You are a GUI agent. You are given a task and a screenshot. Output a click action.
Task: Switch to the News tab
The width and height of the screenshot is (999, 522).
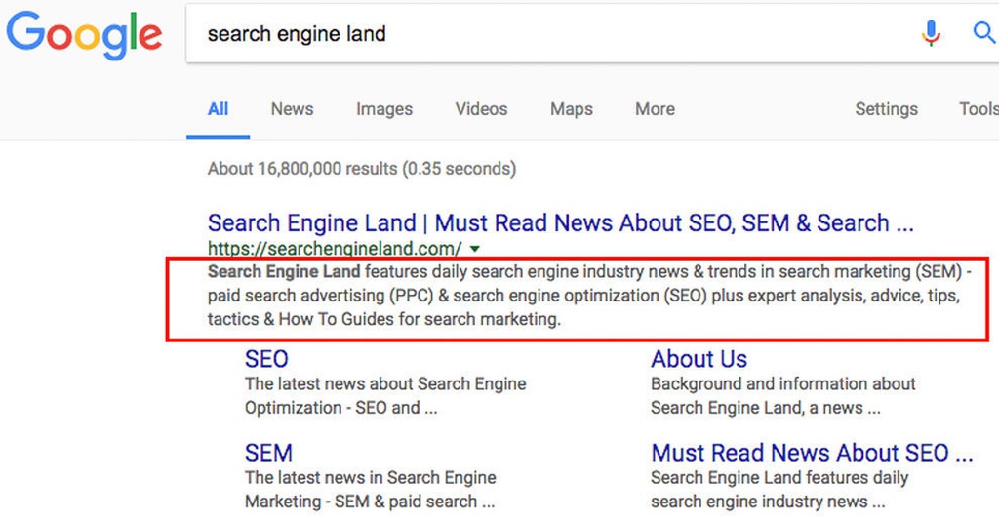(292, 109)
